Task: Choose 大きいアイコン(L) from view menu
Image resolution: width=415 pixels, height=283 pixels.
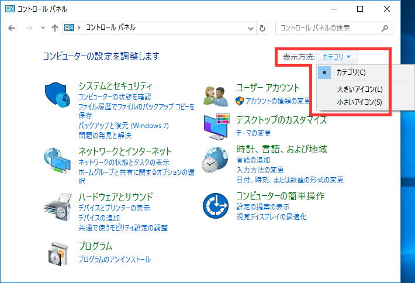Action: (359, 89)
